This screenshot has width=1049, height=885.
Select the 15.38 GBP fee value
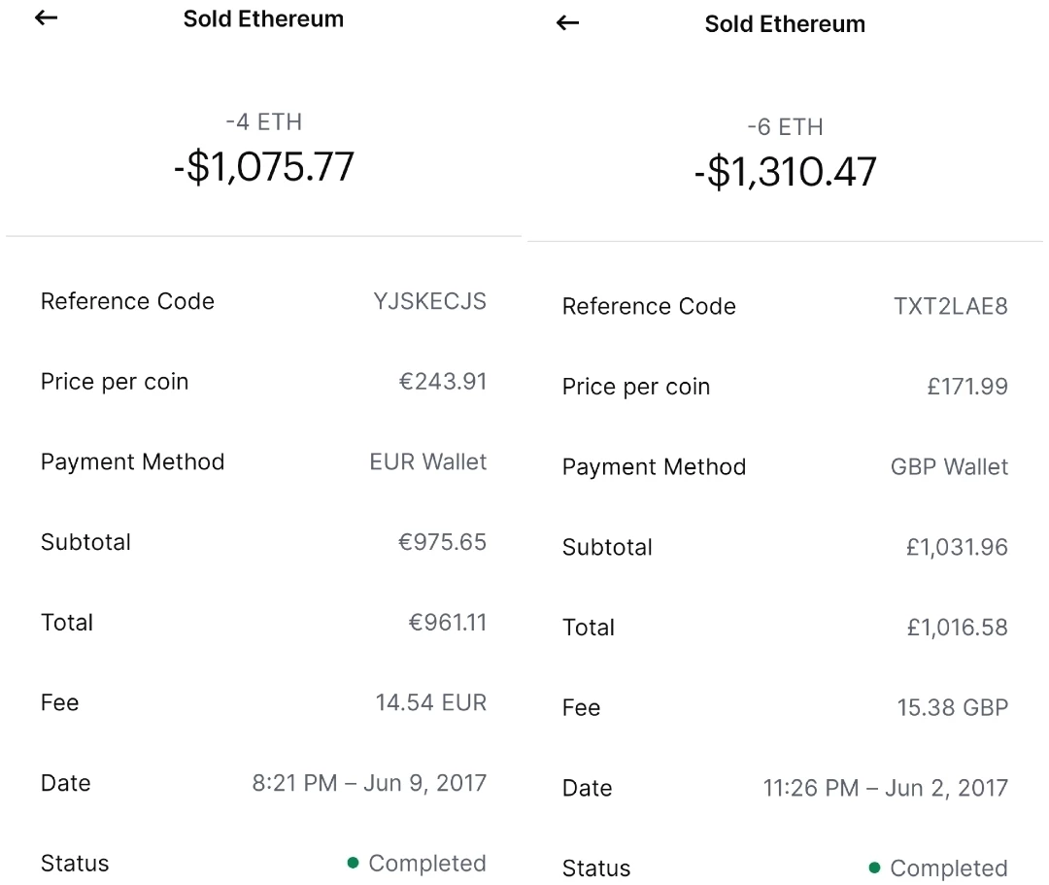pos(953,708)
